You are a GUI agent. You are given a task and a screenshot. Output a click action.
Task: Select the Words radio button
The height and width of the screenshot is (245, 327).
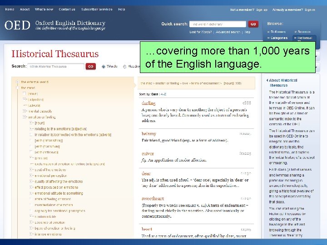[x=104, y=67]
